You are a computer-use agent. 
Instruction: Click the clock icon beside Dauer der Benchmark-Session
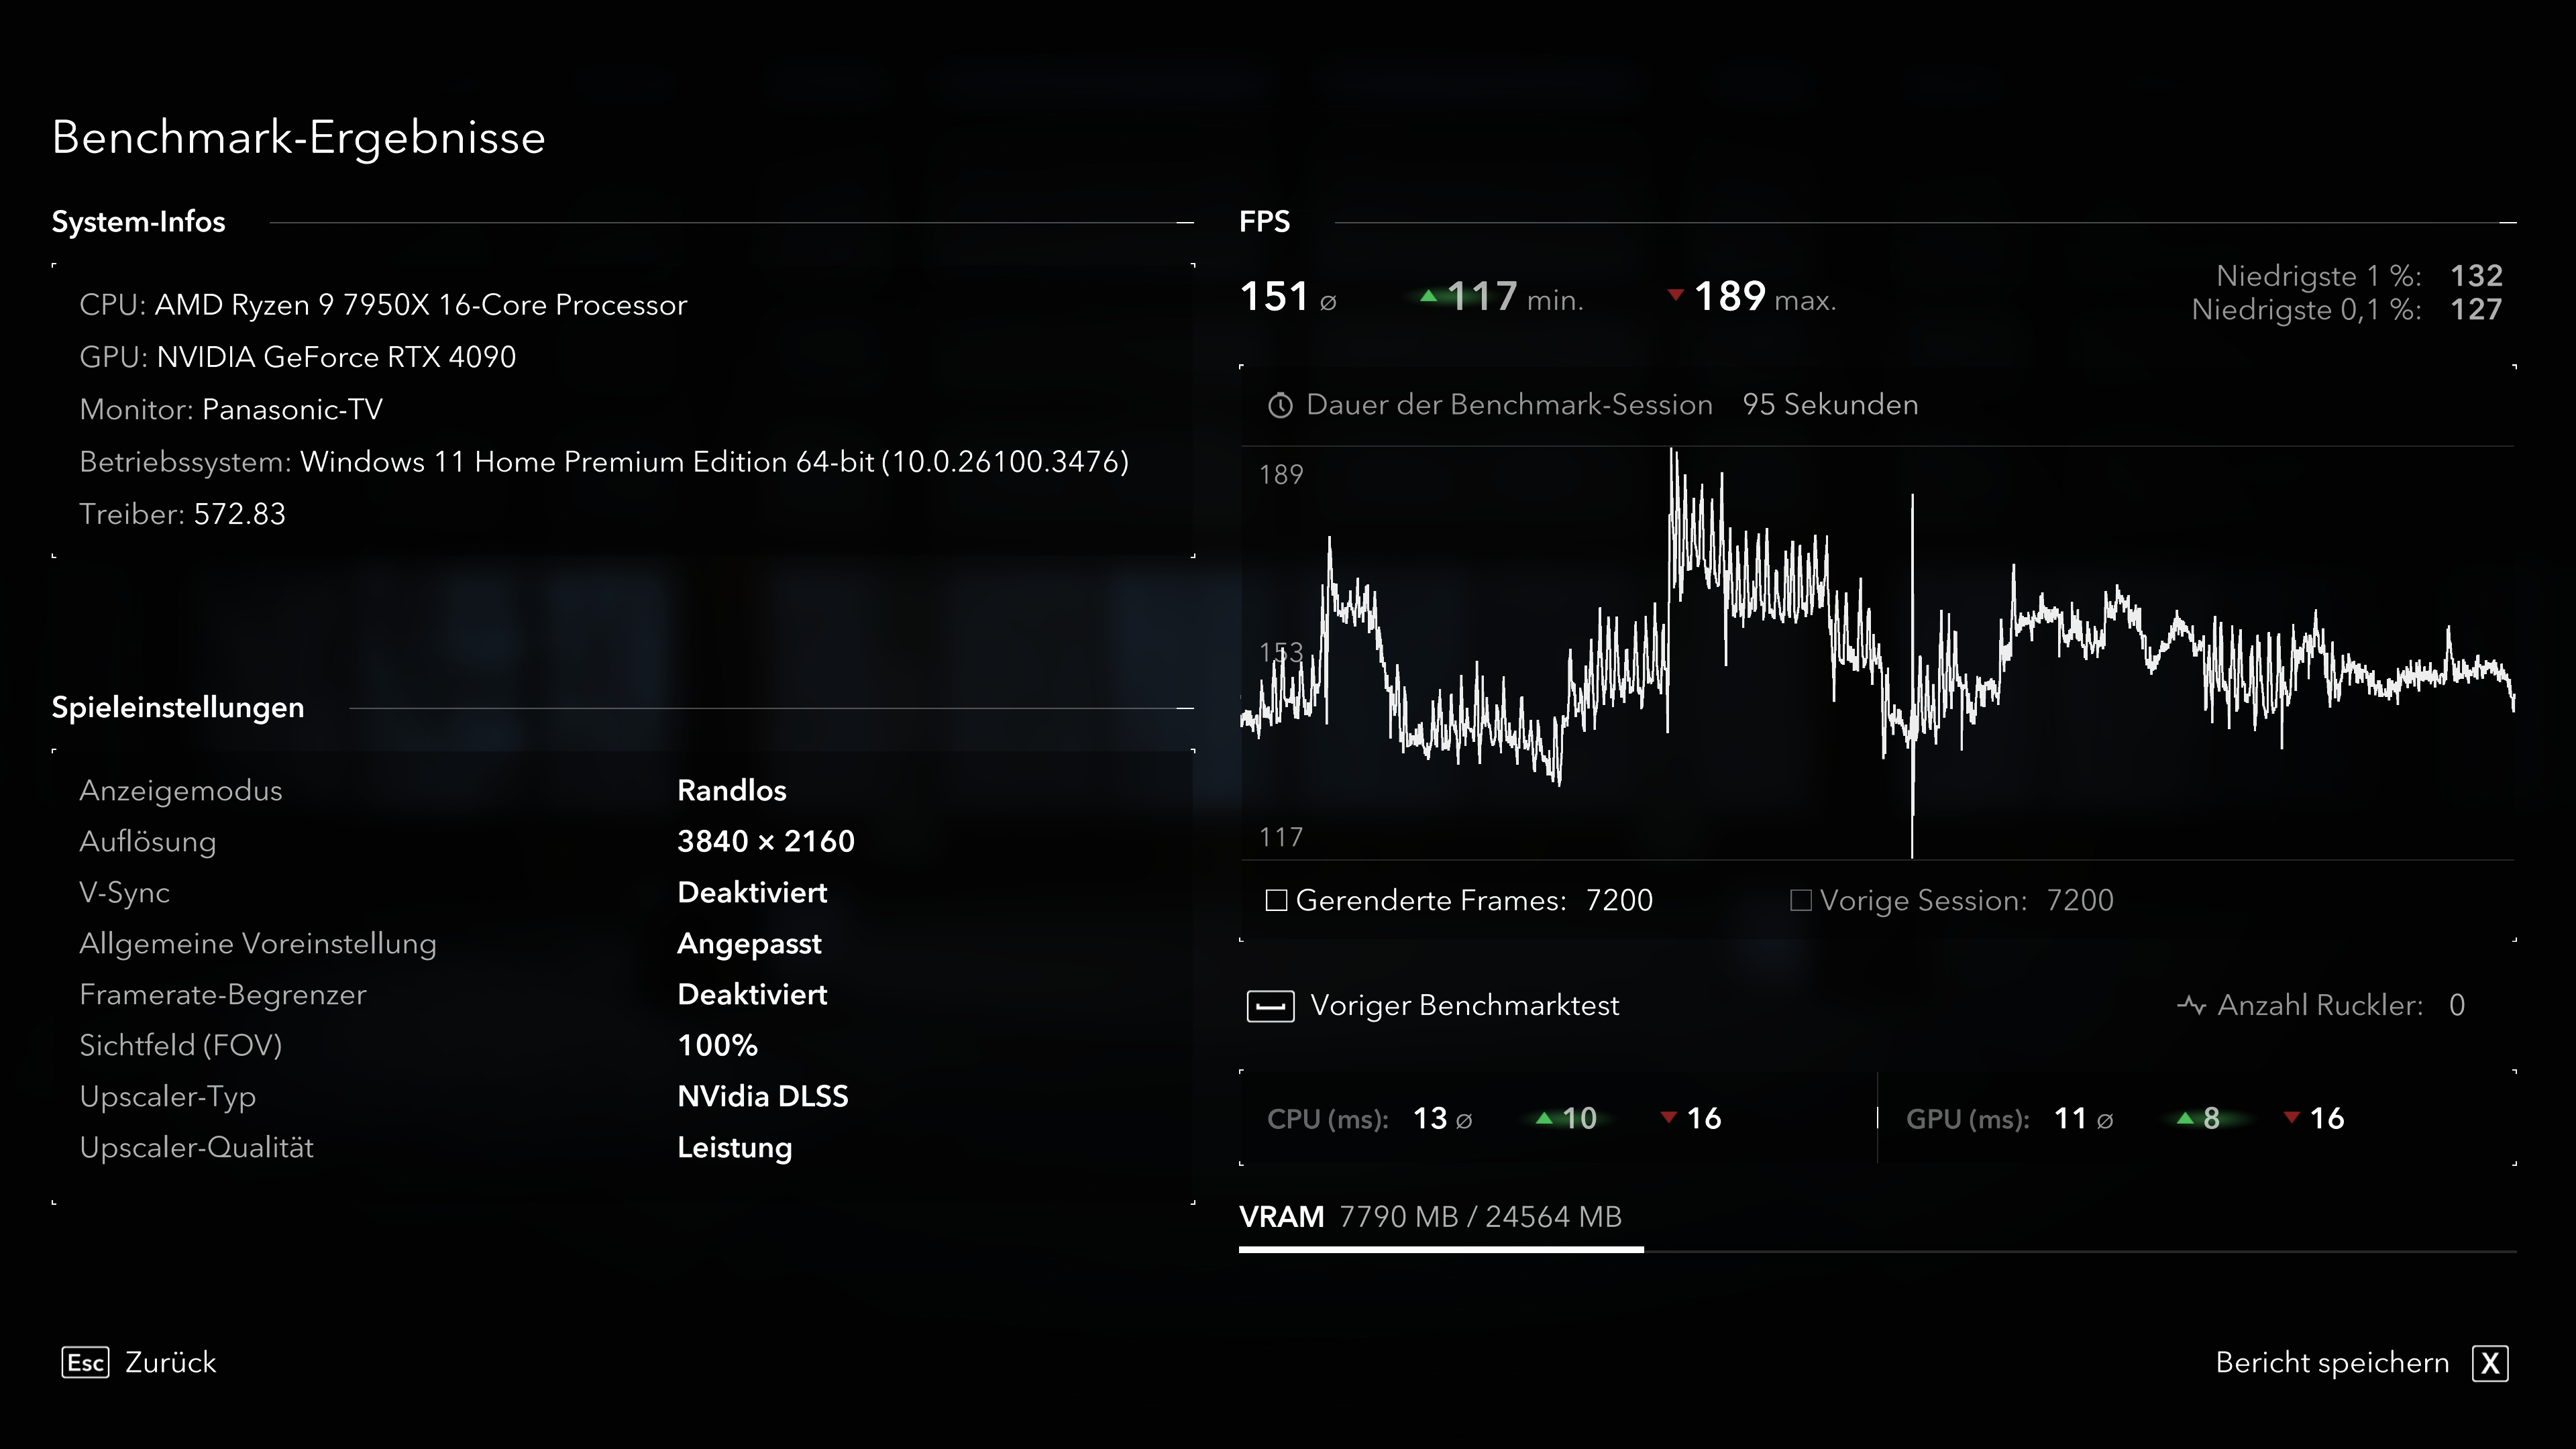pyautogui.click(x=1280, y=405)
